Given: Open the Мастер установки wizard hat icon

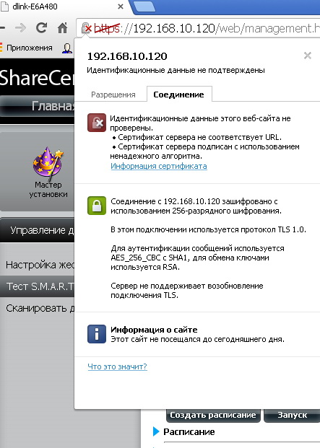Looking at the screenshot, I should point(48,165).
